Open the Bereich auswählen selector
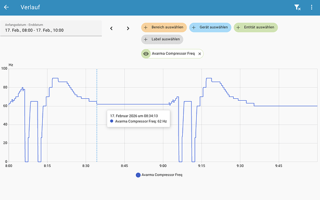Screen dimensions: 320x200 tap(164, 27)
